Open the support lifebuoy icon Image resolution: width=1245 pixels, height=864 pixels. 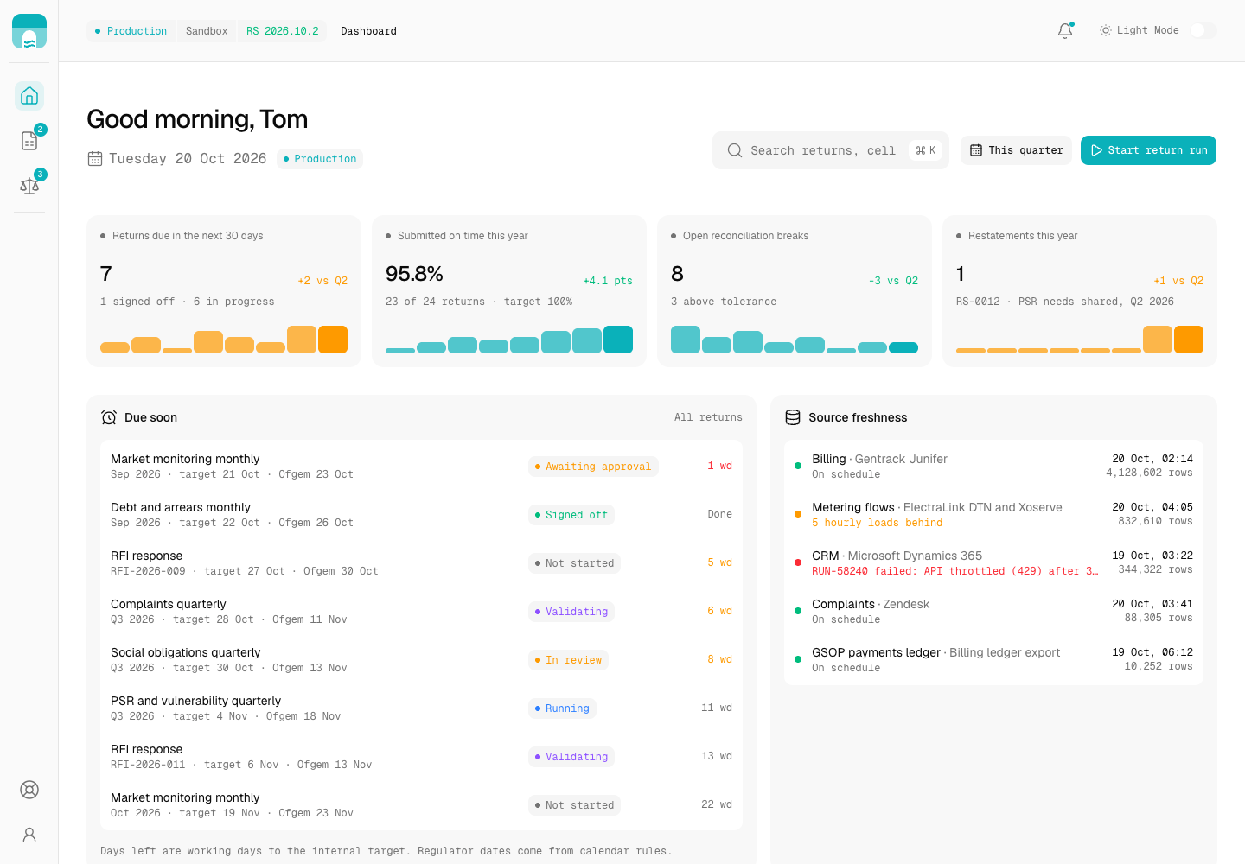coord(29,790)
